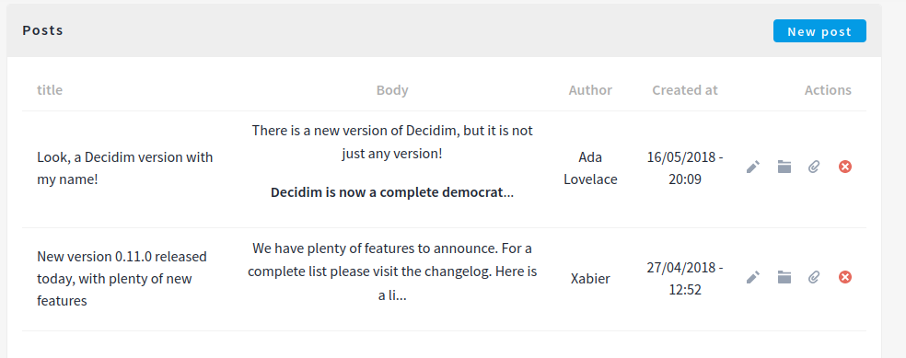Click the 'Actions' column header

tap(828, 90)
